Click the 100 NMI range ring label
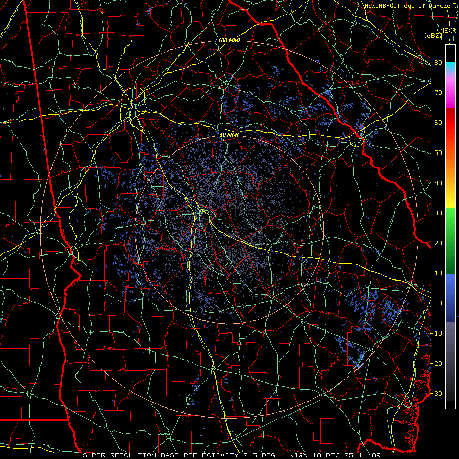459x459 pixels. click(x=229, y=40)
